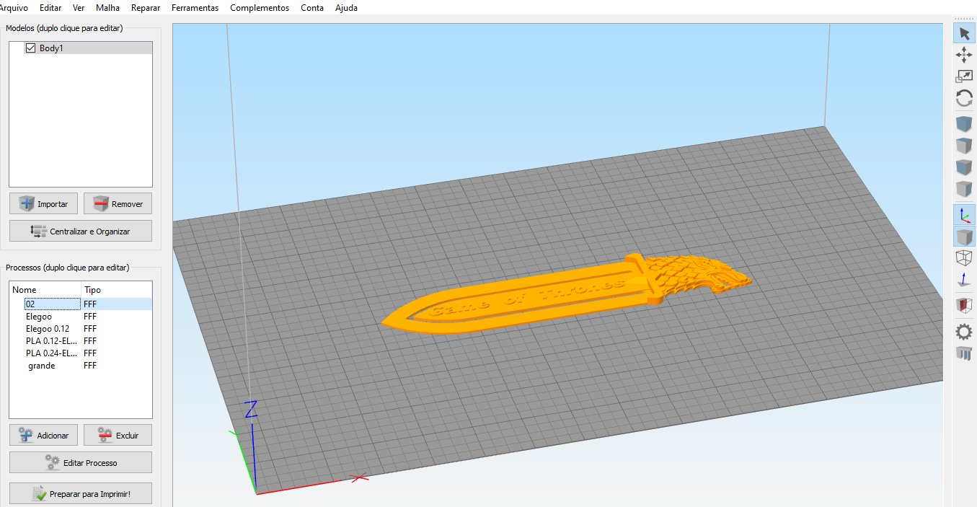977x507 pixels.
Task: Select the PLA 0.24-EL... process row
Action: [x=81, y=353]
